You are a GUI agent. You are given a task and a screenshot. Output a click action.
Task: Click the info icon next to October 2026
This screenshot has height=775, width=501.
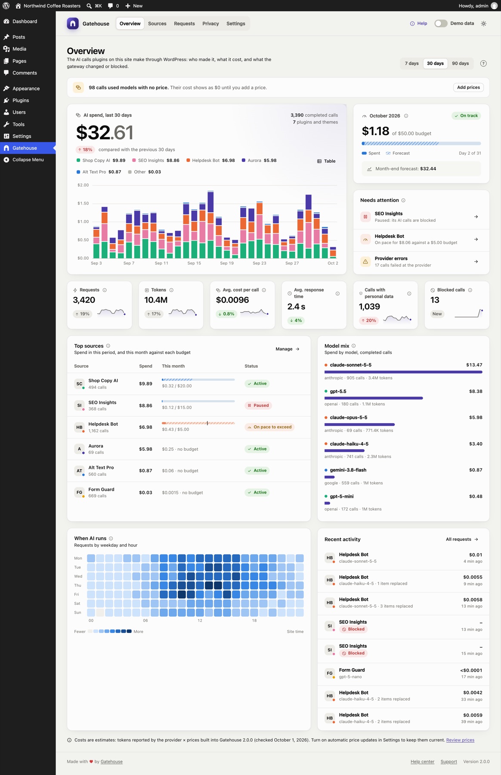[x=406, y=116]
